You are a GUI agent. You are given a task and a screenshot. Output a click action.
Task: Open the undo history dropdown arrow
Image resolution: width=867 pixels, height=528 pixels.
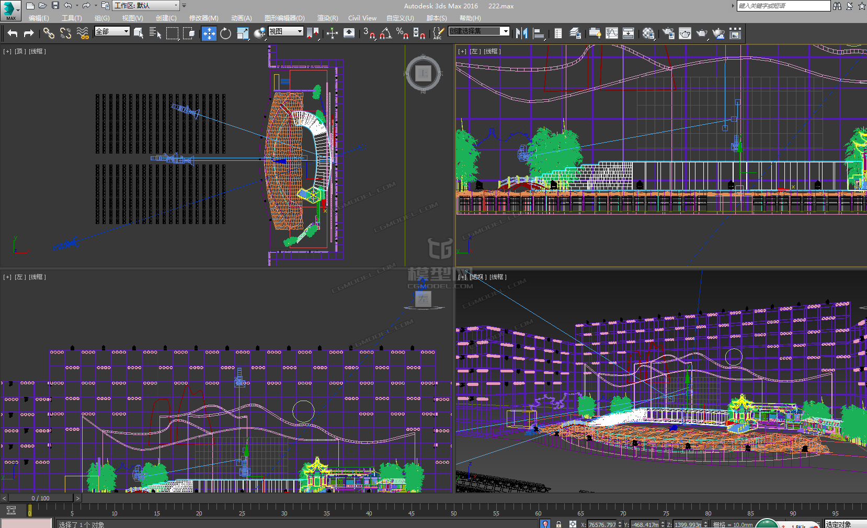point(77,6)
